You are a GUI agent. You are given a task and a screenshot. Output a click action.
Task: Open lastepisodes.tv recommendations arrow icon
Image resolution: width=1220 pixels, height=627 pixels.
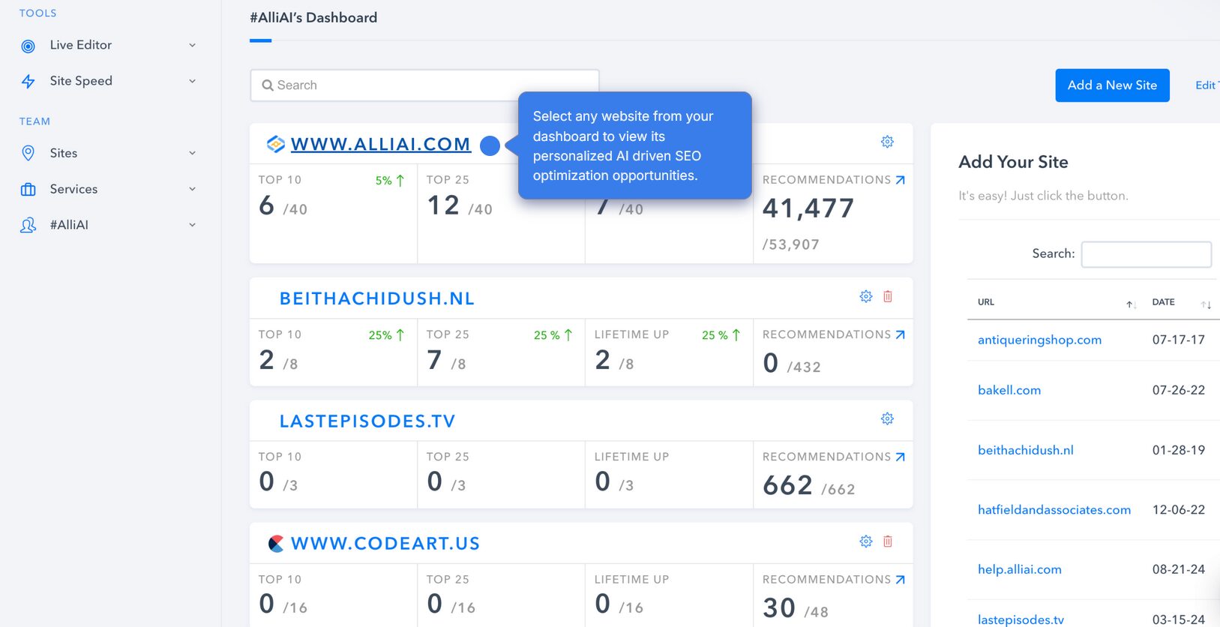[x=901, y=457]
